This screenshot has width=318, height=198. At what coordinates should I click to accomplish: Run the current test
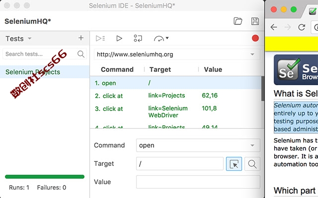(x=119, y=38)
